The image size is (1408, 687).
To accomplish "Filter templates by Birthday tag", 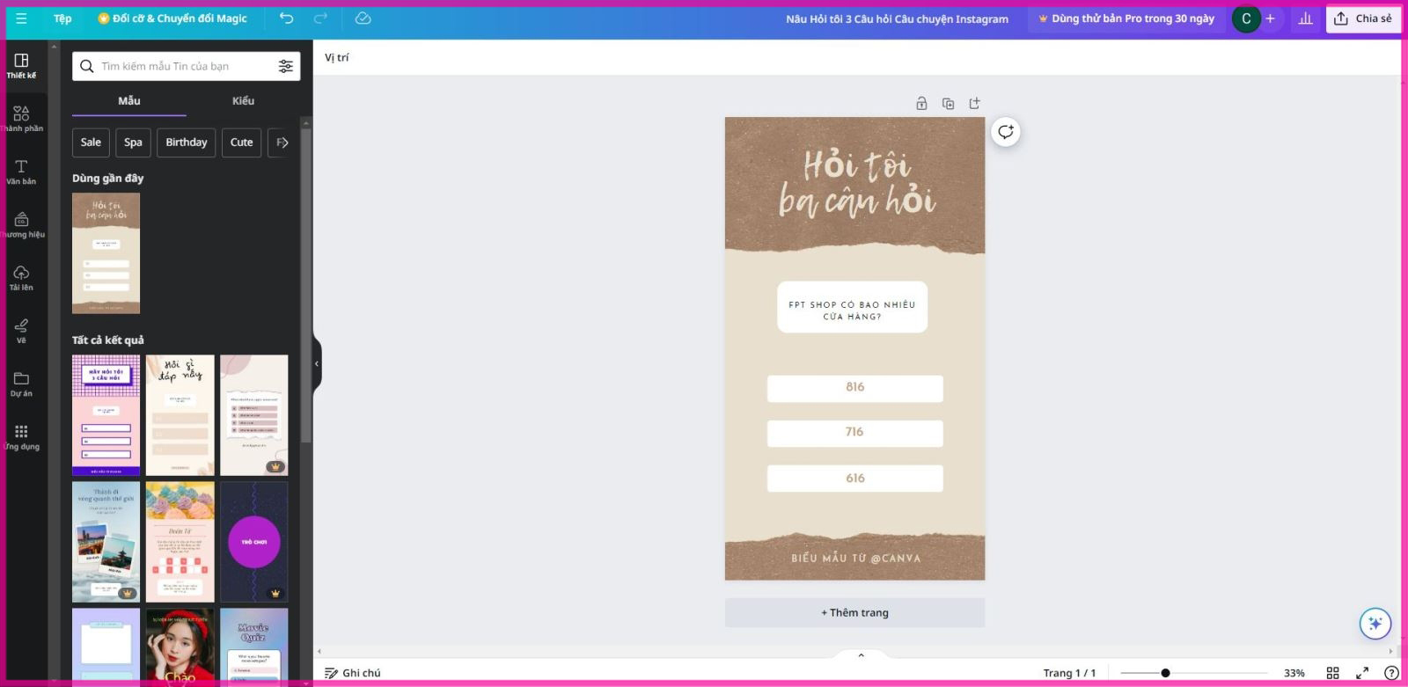I will pyautogui.click(x=187, y=143).
